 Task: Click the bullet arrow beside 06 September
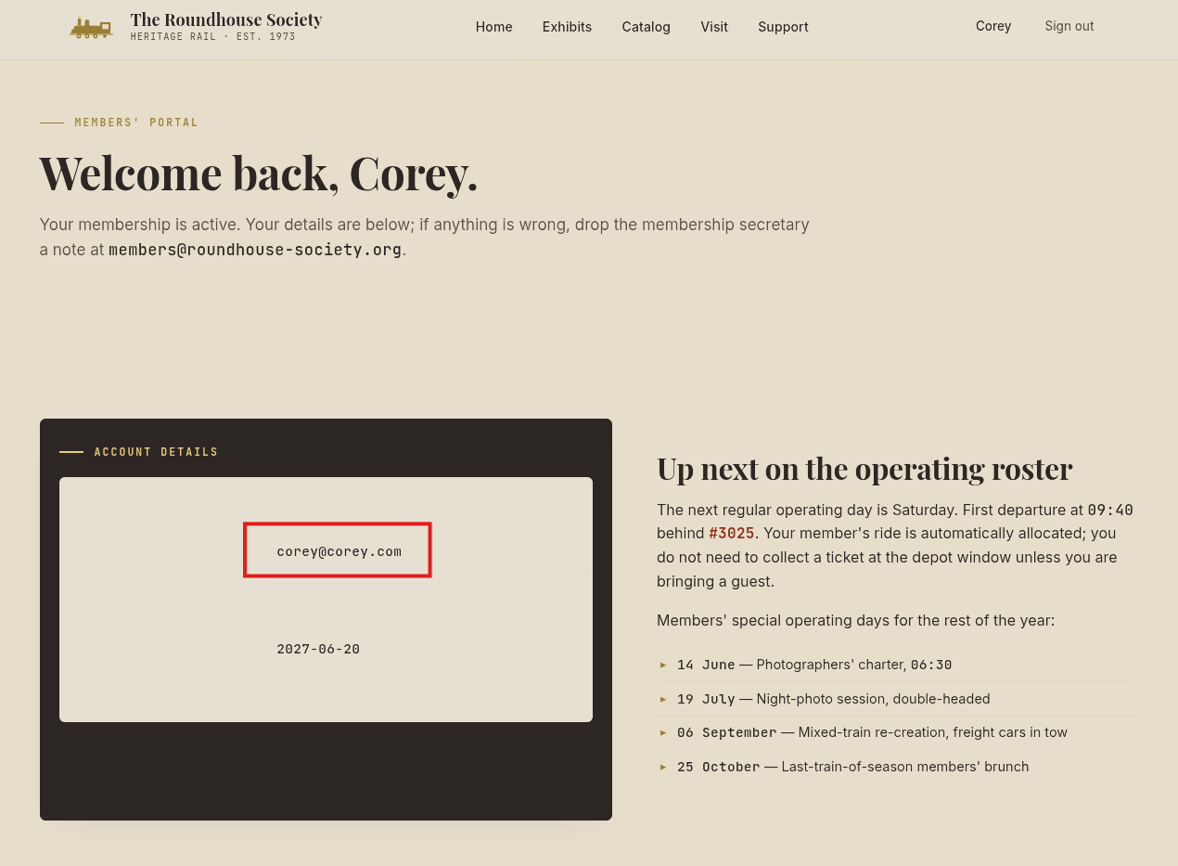tap(663, 732)
